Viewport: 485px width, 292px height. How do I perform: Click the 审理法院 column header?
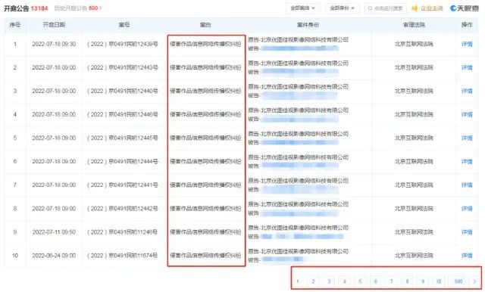point(414,25)
